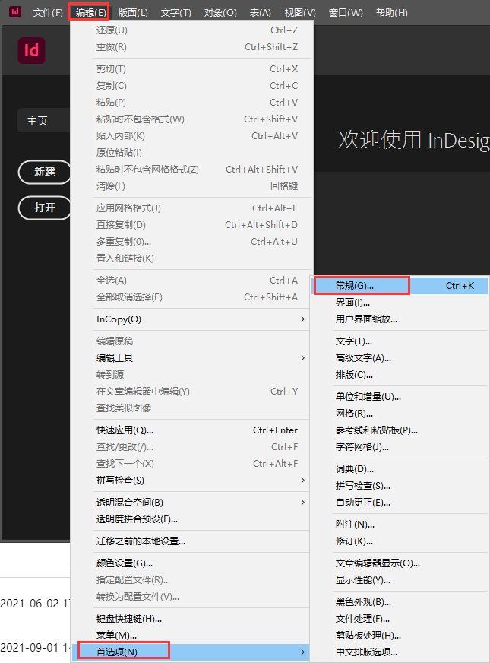Image resolution: width=490 pixels, height=663 pixels.
Task: Select 字符网格(J)... preference
Action: [x=400, y=447]
